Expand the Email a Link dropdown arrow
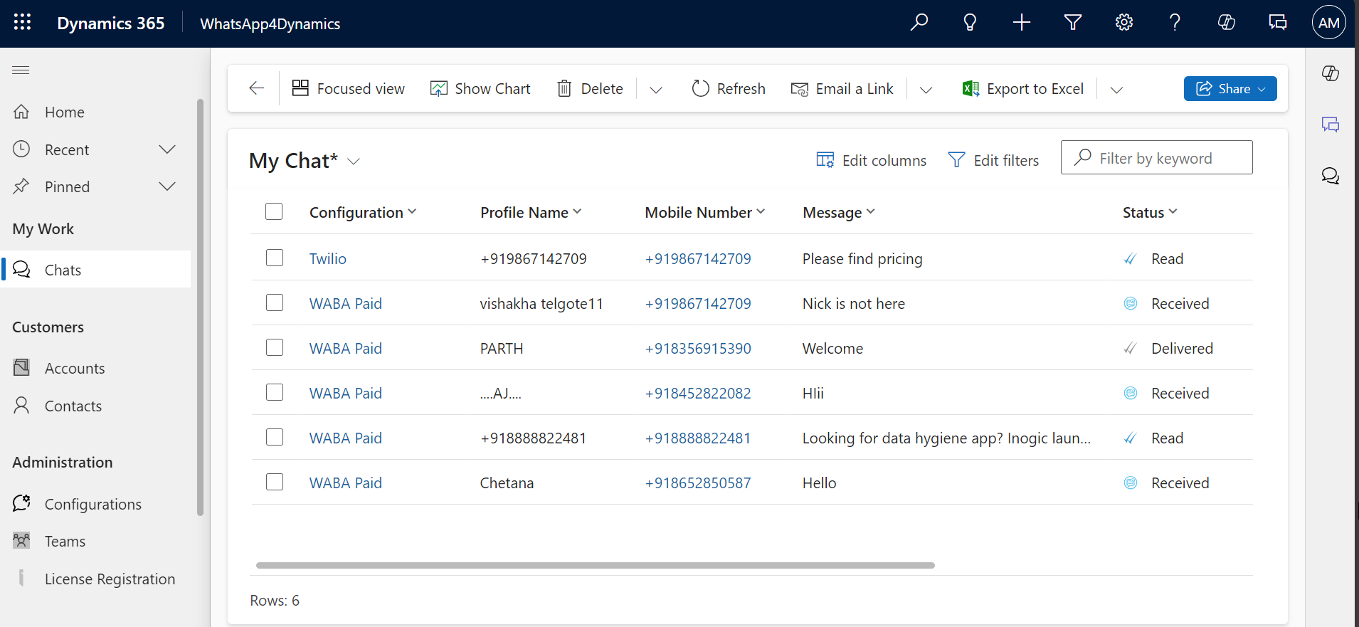 (926, 90)
